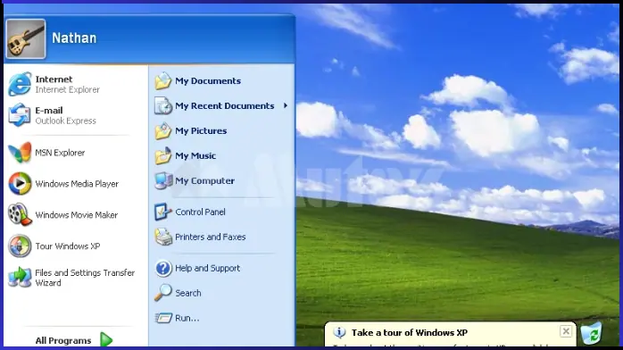Expand All Programs green arrow
The width and height of the screenshot is (623, 350).
point(106,339)
